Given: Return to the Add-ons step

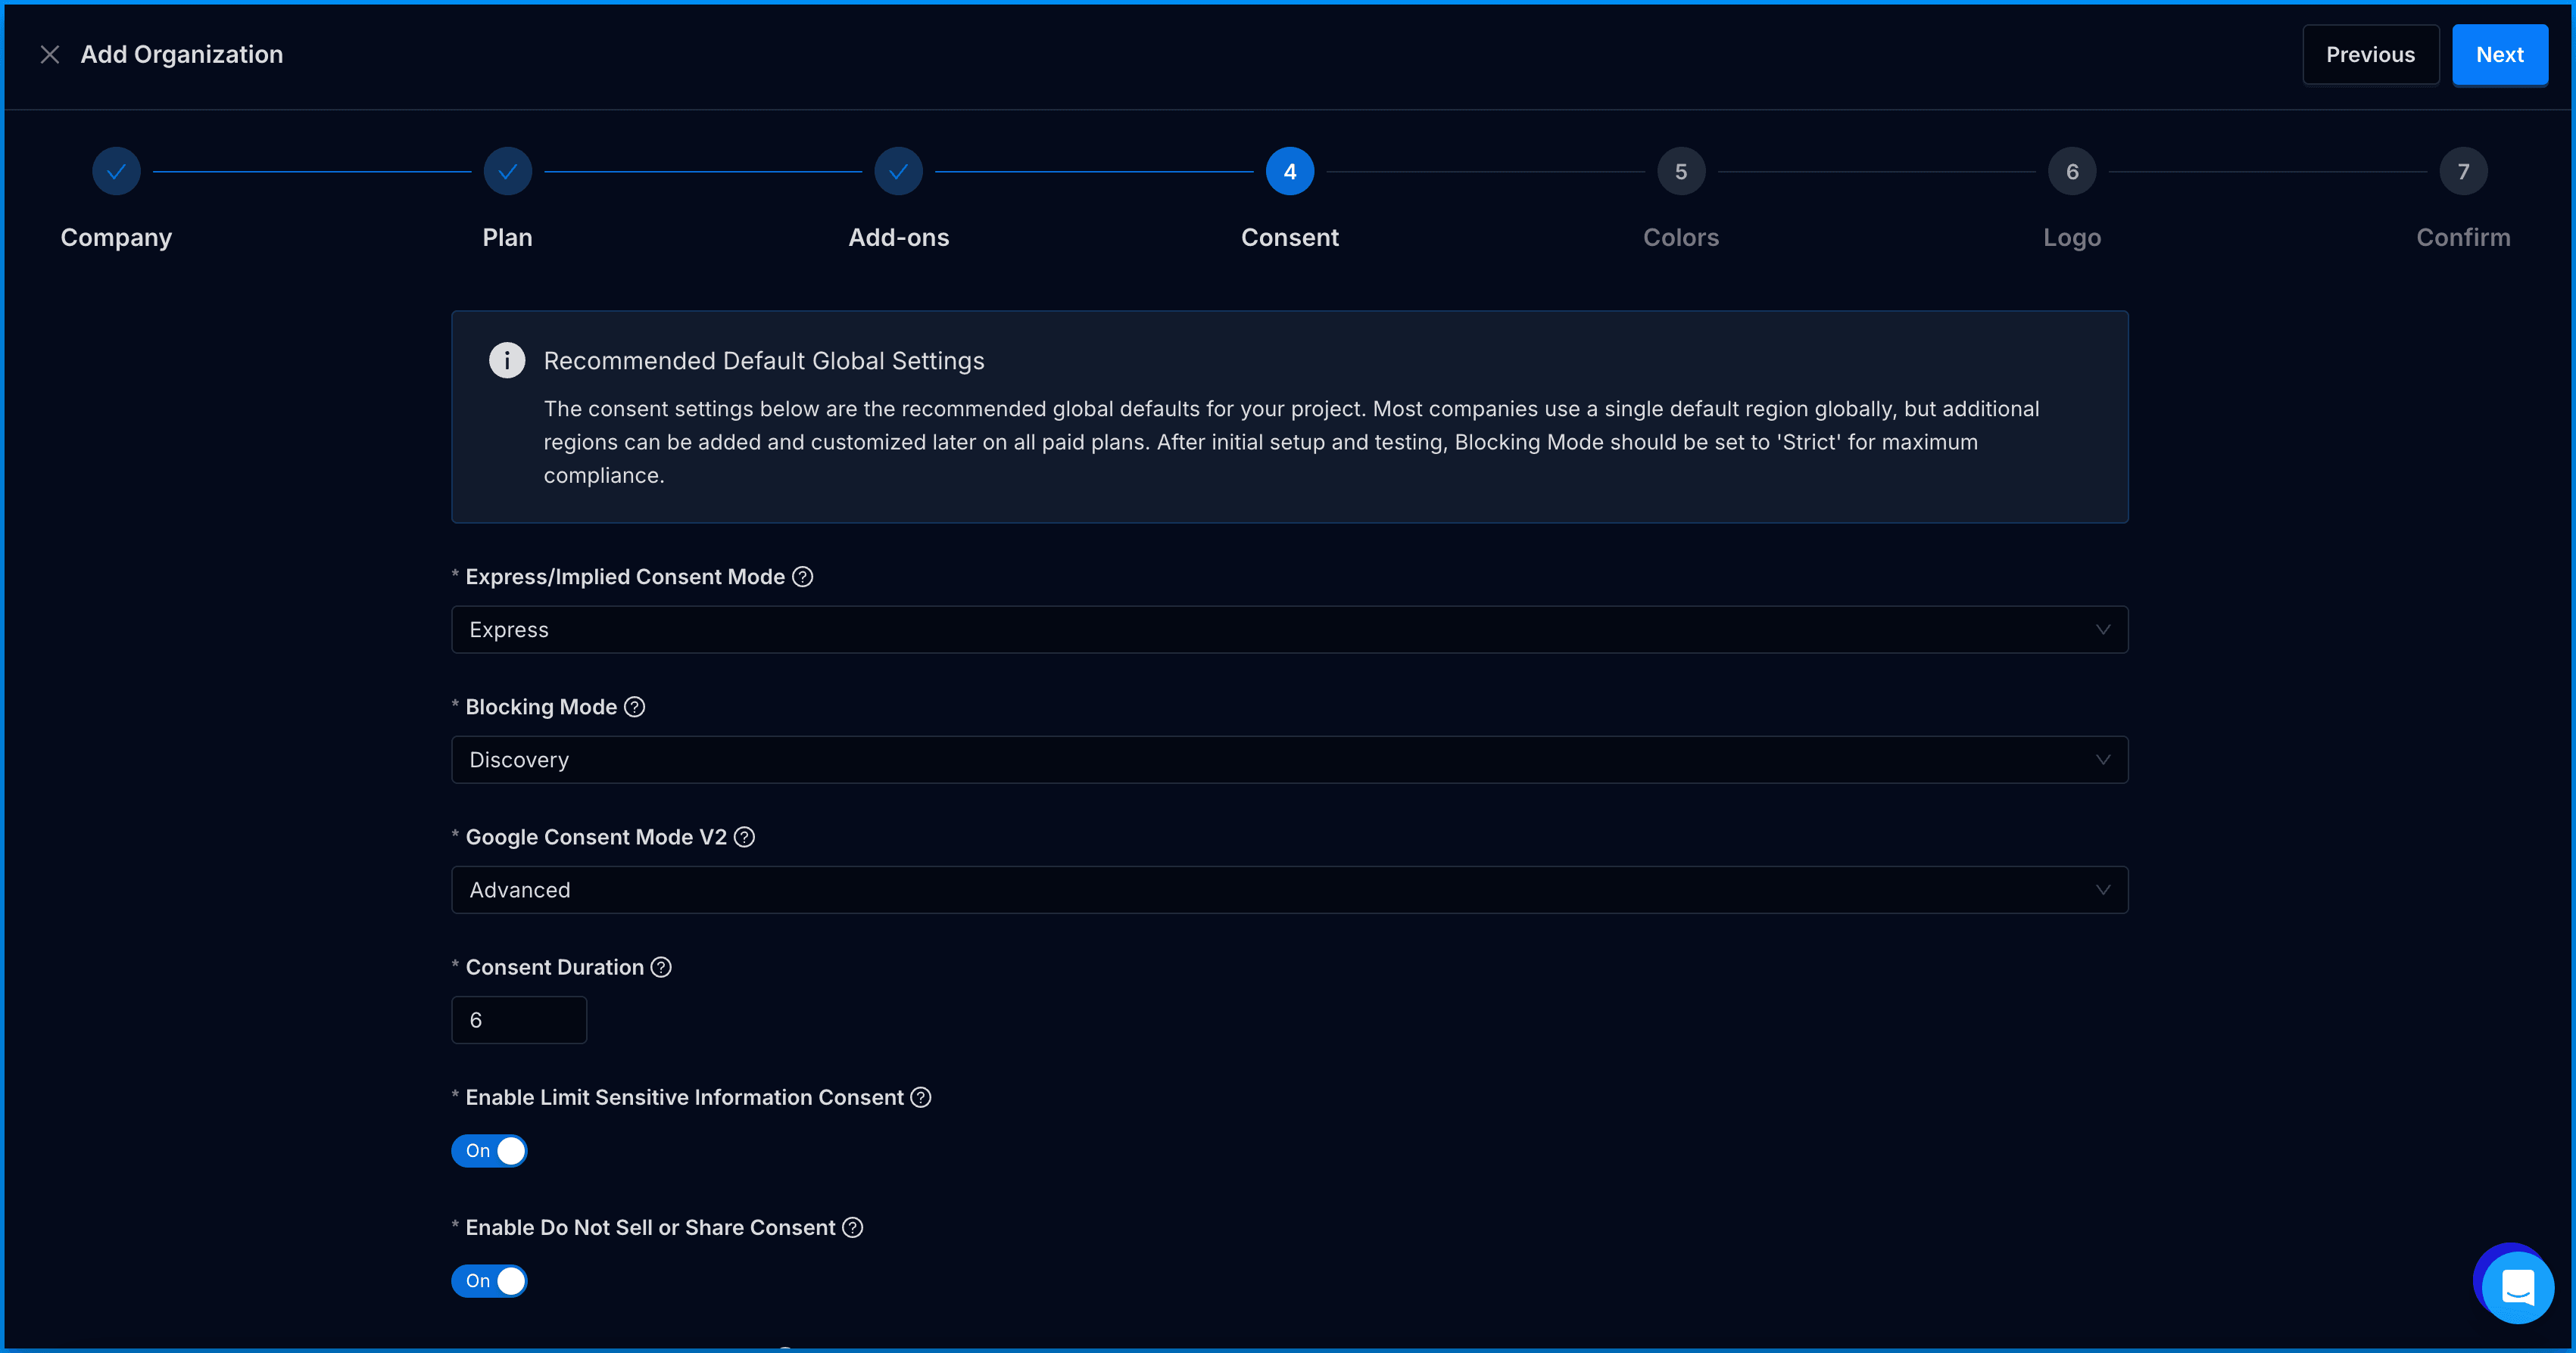Looking at the screenshot, I should click(898, 172).
